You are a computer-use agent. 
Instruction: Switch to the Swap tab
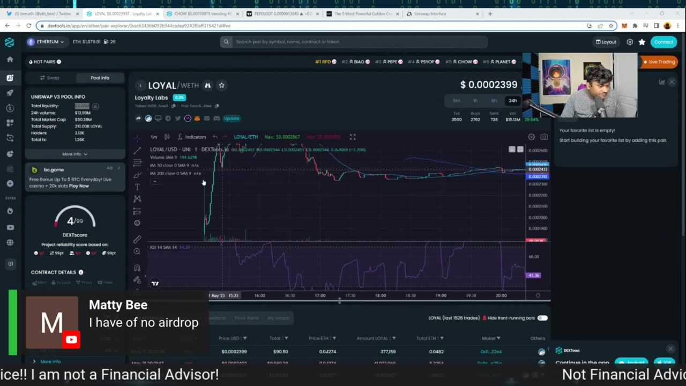[50, 78]
